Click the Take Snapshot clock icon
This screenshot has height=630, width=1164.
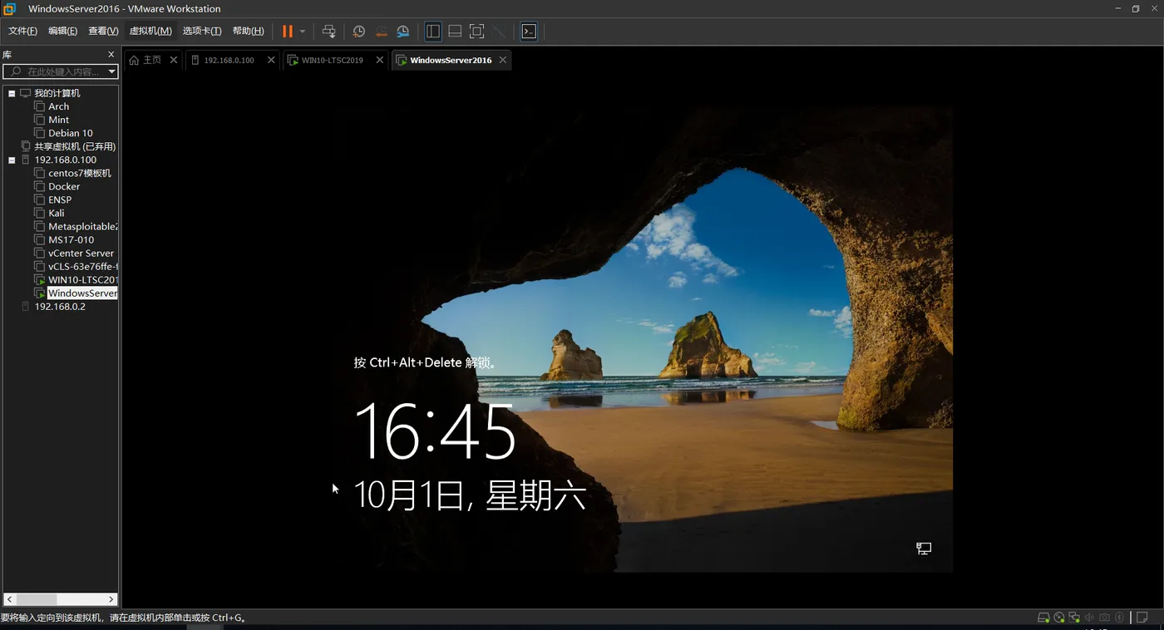tap(359, 31)
